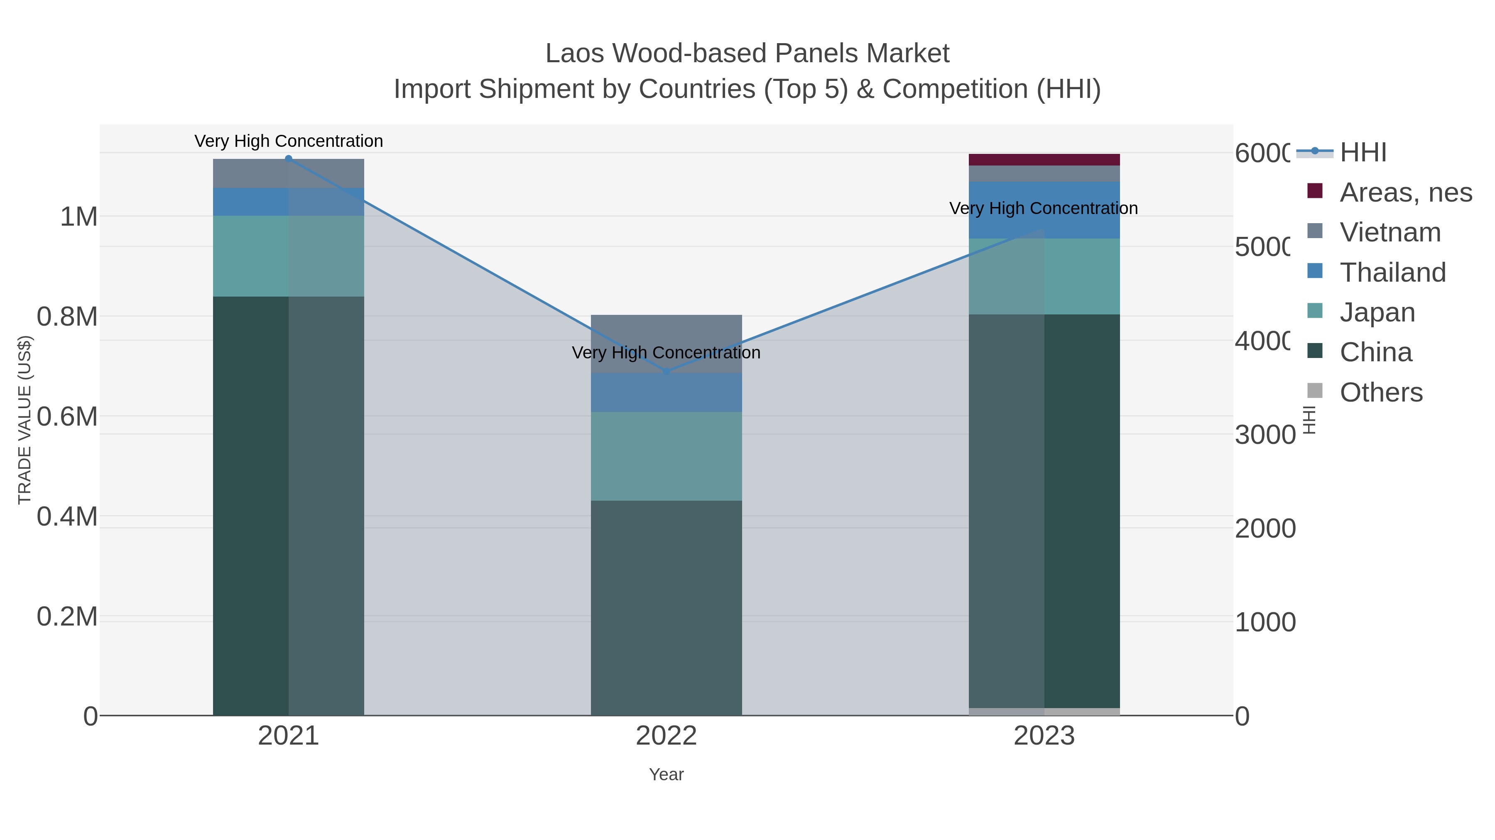Click the 0.8M tick on left axis

(67, 317)
